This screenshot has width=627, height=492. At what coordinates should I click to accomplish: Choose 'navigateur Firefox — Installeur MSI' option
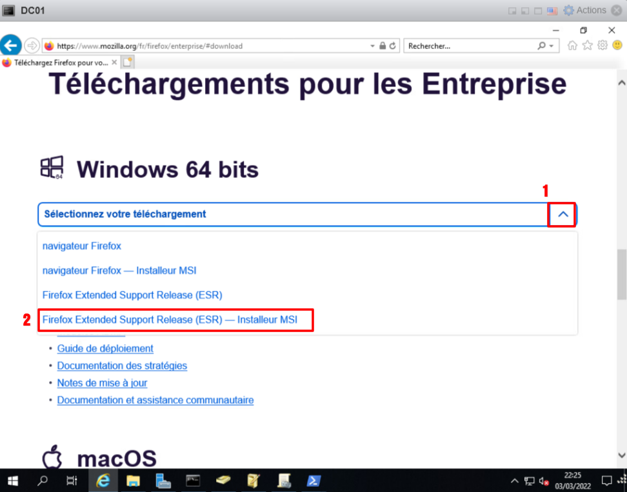(x=119, y=271)
